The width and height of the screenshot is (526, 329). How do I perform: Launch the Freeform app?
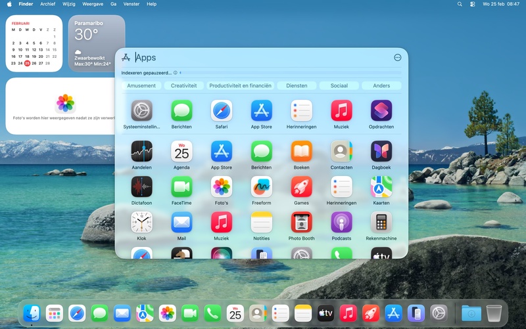261,186
